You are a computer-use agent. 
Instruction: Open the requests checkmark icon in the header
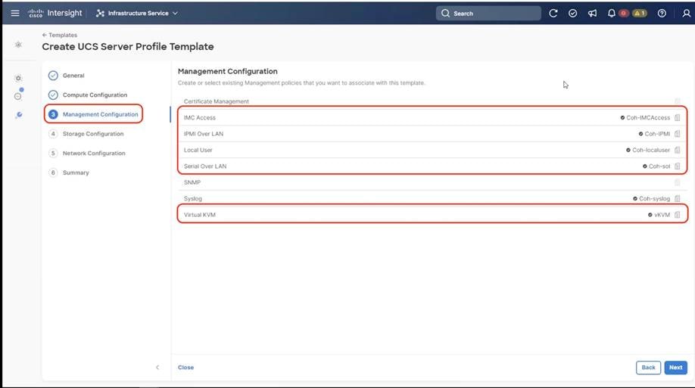[572, 14]
